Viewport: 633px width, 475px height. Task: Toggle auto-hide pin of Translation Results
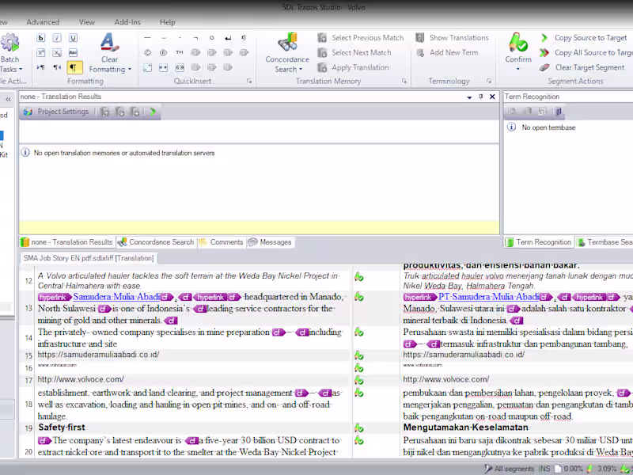pyautogui.click(x=481, y=97)
